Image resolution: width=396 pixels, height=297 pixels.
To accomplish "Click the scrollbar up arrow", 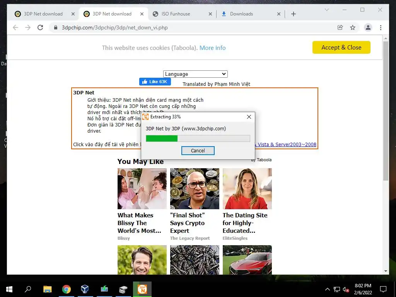I will [x=386, y=38].
